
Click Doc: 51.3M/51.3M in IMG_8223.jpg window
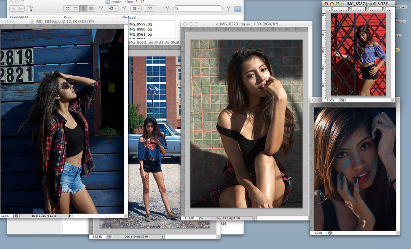click(228, 218)
